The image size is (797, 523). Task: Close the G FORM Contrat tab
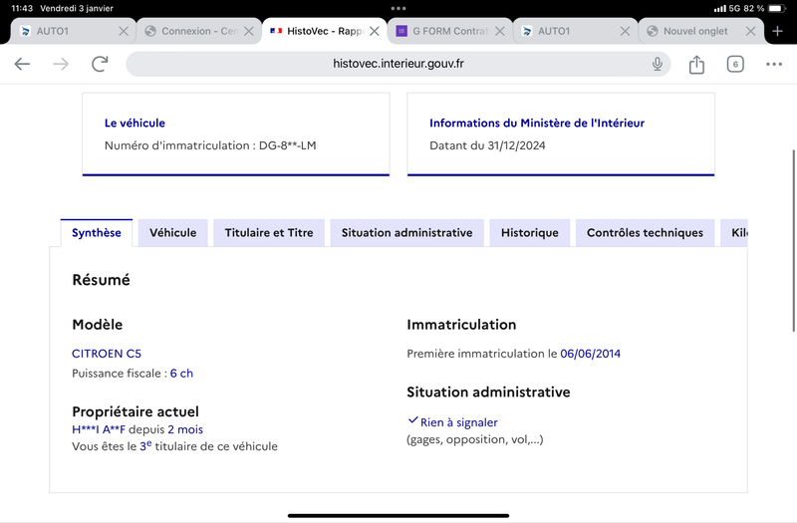pos(500,31)
